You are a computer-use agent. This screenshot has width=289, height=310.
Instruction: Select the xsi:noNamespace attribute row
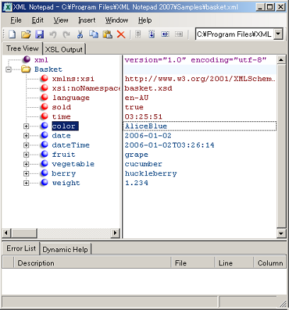(86, 88)
